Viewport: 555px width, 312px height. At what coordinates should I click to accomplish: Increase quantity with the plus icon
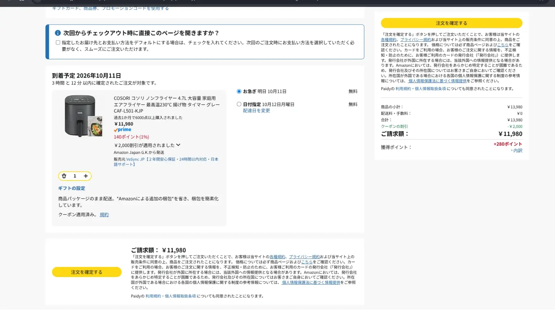click(86, 176)
